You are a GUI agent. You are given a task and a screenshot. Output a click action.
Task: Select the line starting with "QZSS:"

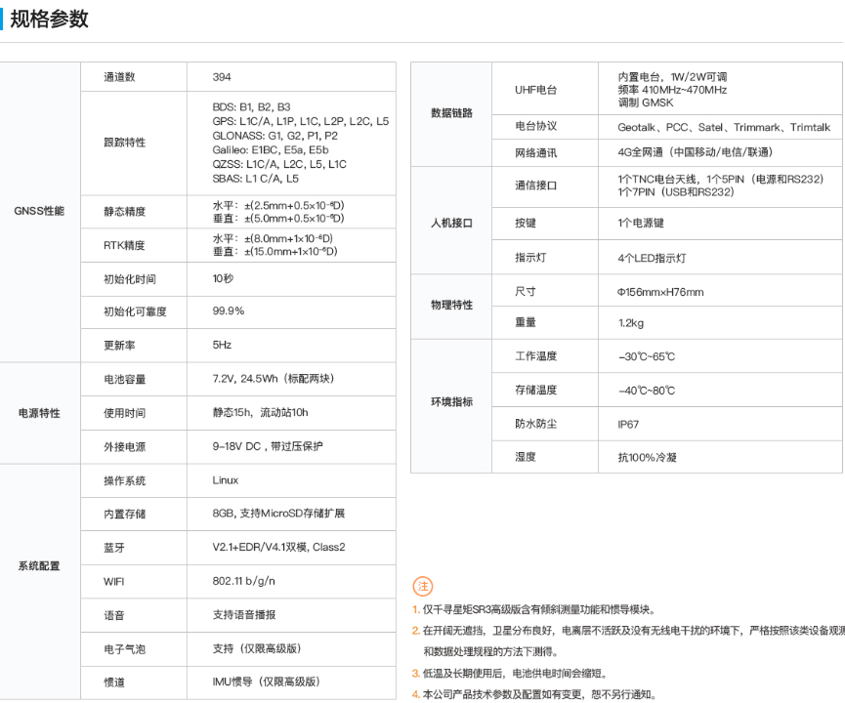click(279, 164)
